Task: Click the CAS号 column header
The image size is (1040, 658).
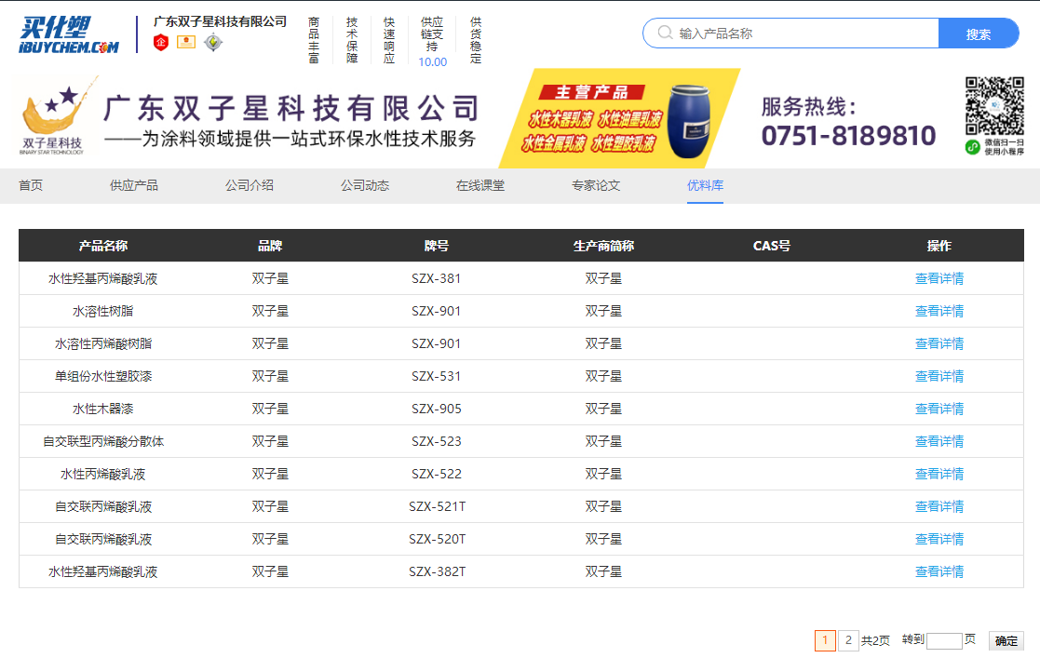Action: coord(771,246)
